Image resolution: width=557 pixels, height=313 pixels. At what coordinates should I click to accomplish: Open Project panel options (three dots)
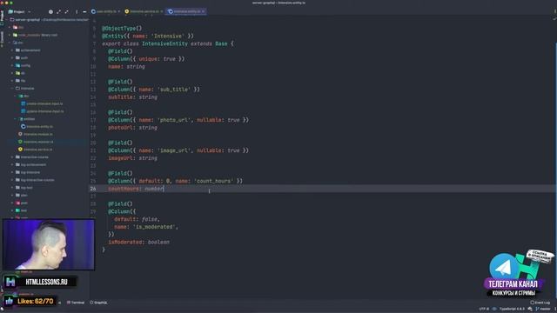coord(77,11)
